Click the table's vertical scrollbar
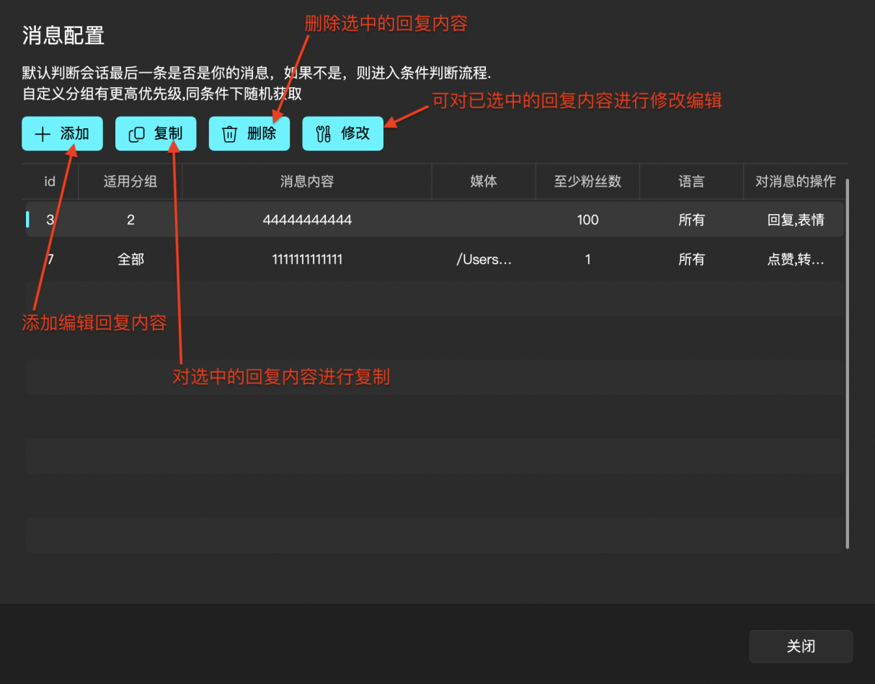The height and width of the screenshot is (684, 875). tap(848, 360)
